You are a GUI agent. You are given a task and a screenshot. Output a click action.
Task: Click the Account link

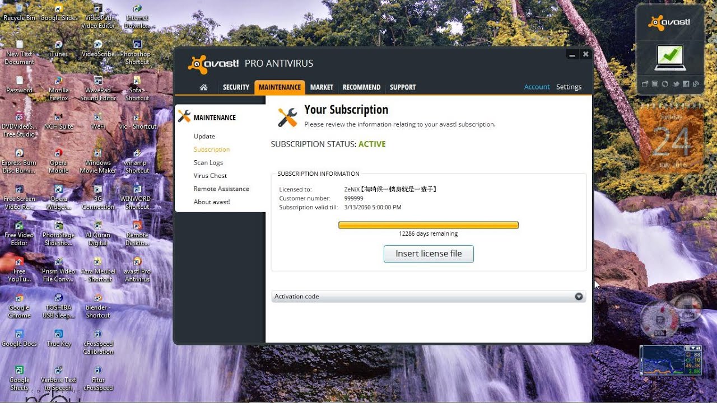click(537, 87)
